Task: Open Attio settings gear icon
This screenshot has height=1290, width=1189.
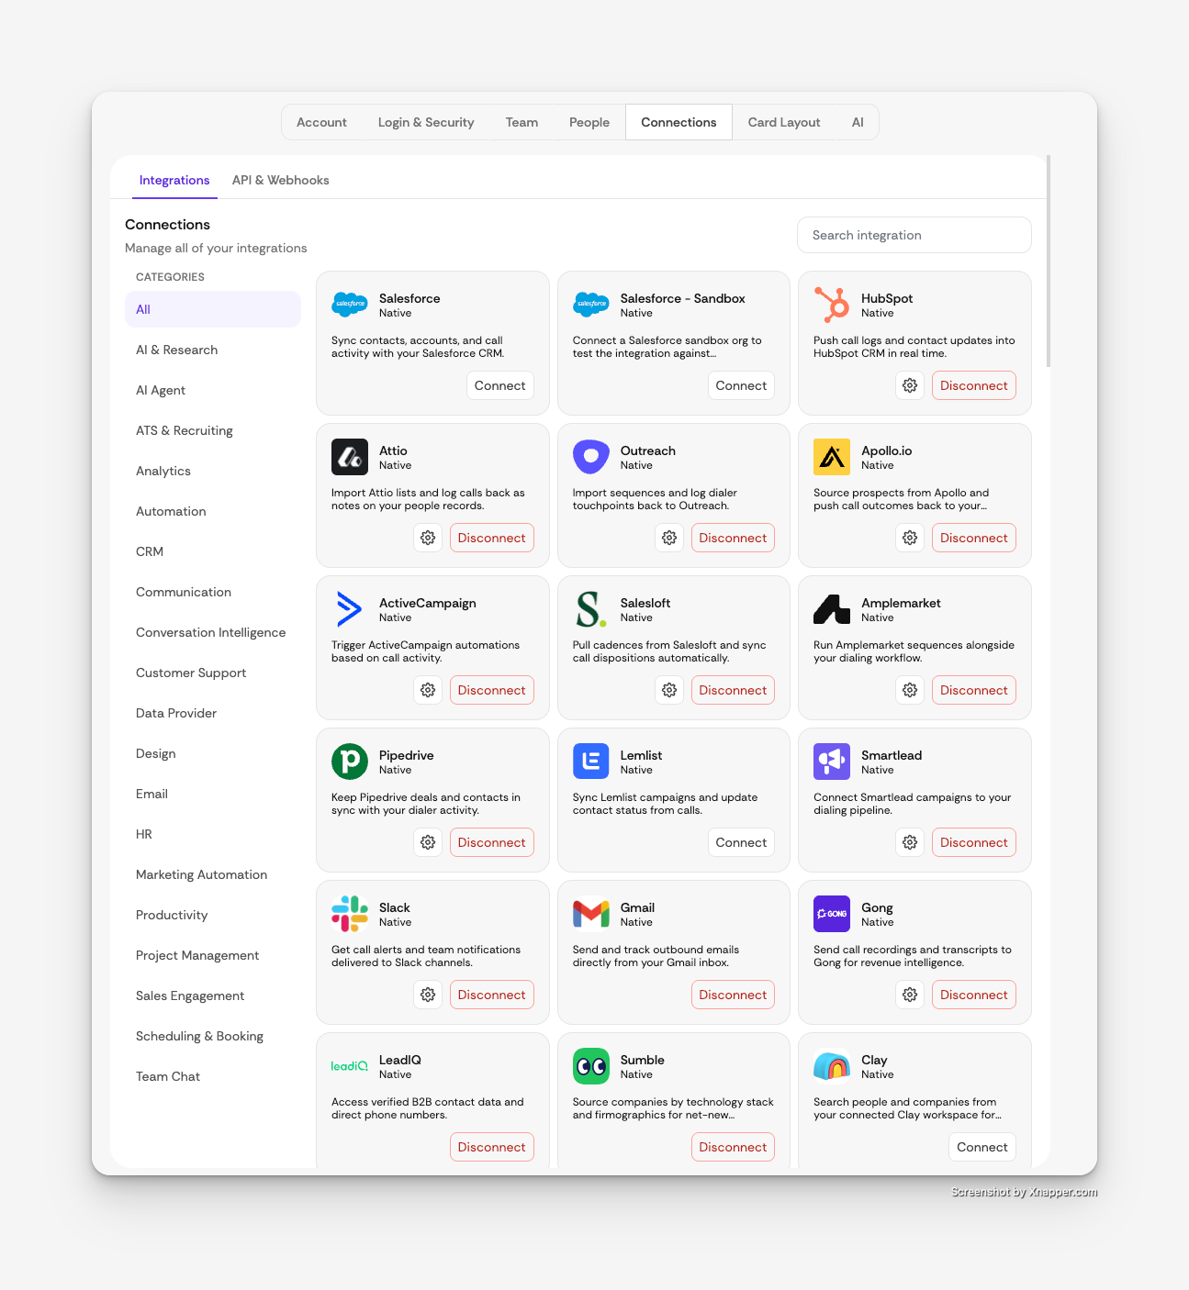Action: [428, 538]
